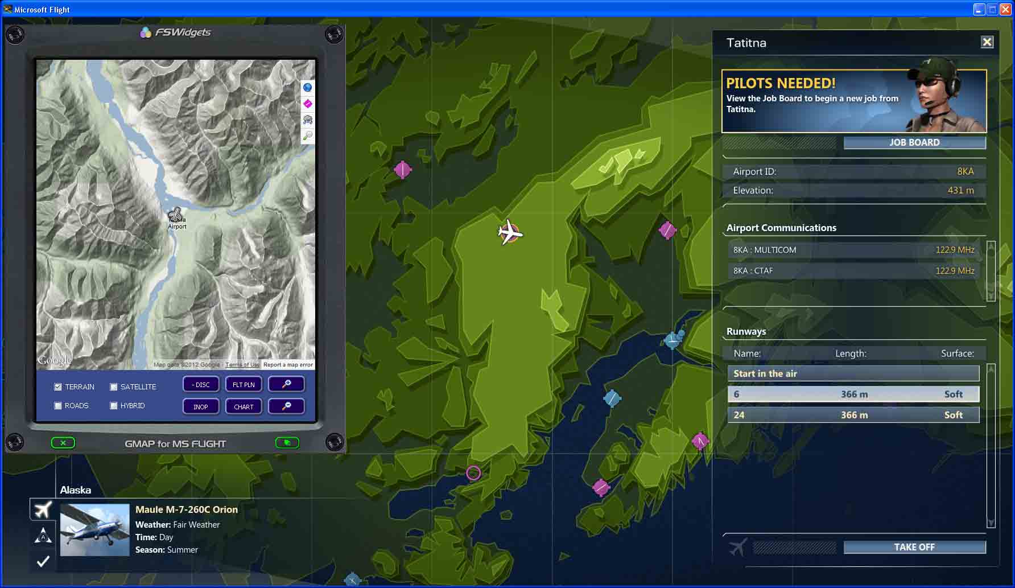Minimize the Microsoft Flight window
Image resolution: width=1015 pixels, height=588 pixels.
979,9
